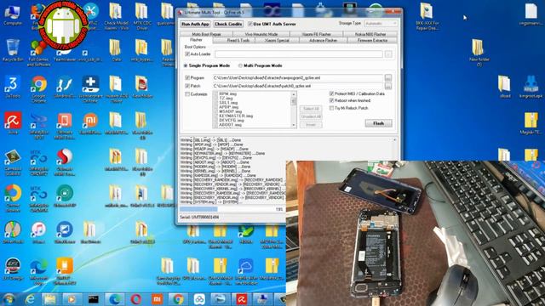545x306 pixels.
Task: Launch Opera from the taskbar
Action: (136, 299)
